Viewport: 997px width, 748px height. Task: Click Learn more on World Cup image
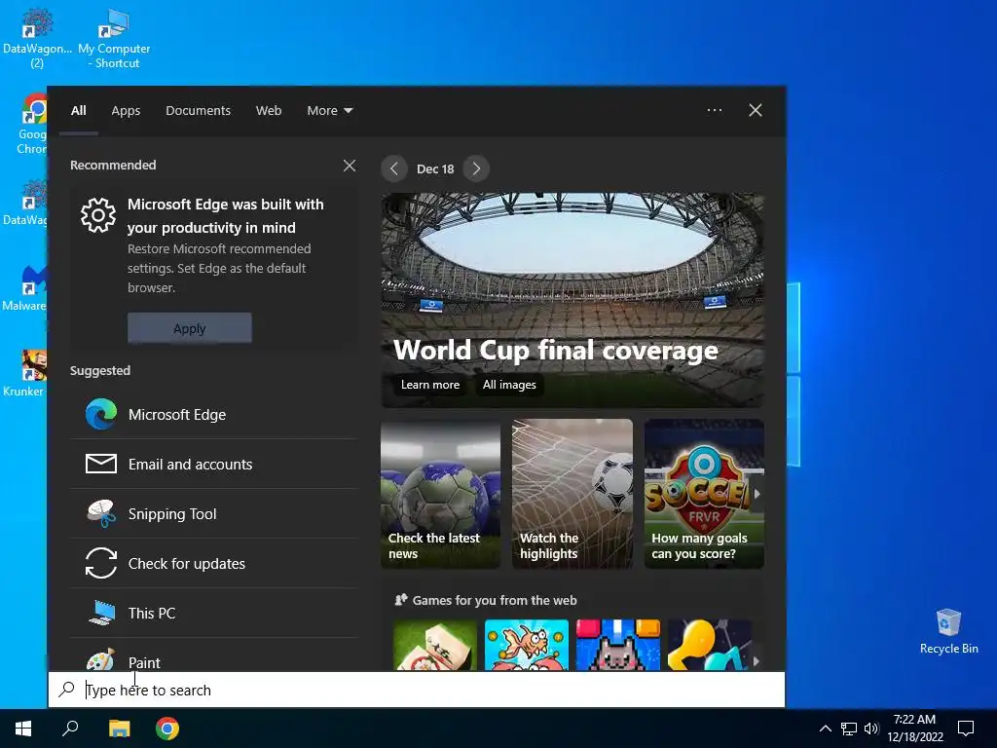click(429, 384)
